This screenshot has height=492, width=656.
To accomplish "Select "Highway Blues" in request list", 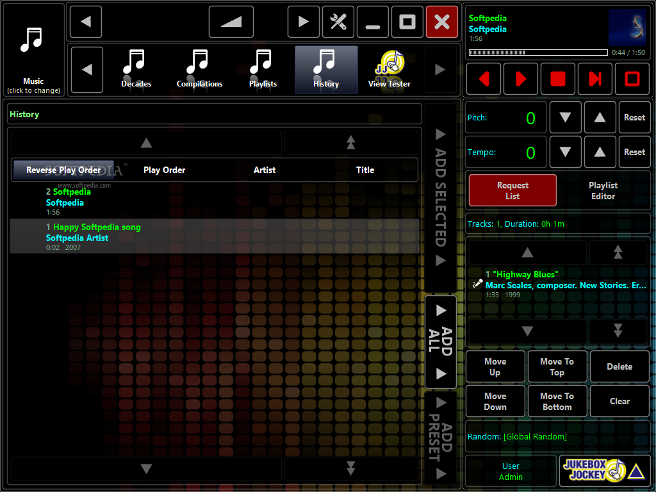I will click(558, 284).
